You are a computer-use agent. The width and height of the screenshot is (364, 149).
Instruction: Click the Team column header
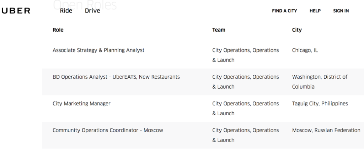point(219,30)
